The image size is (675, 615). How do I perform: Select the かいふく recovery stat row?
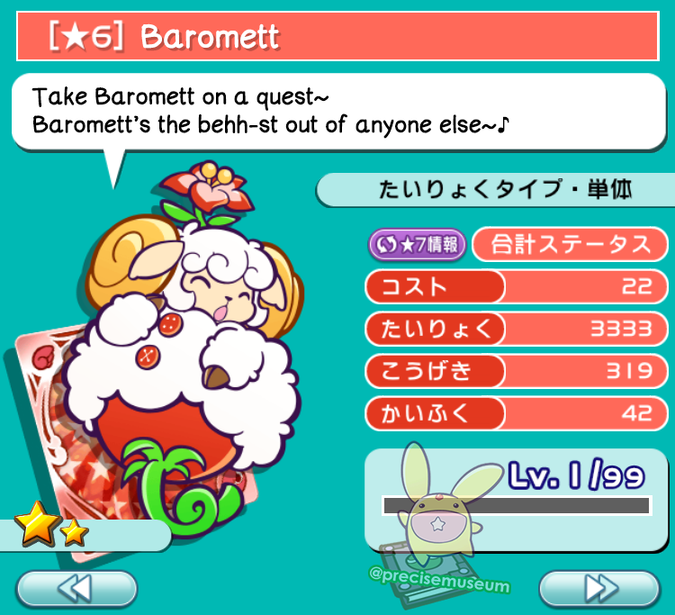tap(517, 413)
